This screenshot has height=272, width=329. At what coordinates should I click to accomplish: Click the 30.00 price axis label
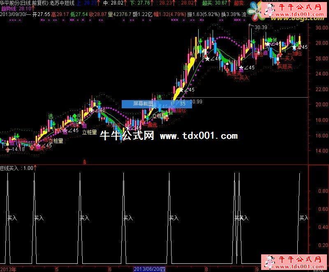(322, 27)
